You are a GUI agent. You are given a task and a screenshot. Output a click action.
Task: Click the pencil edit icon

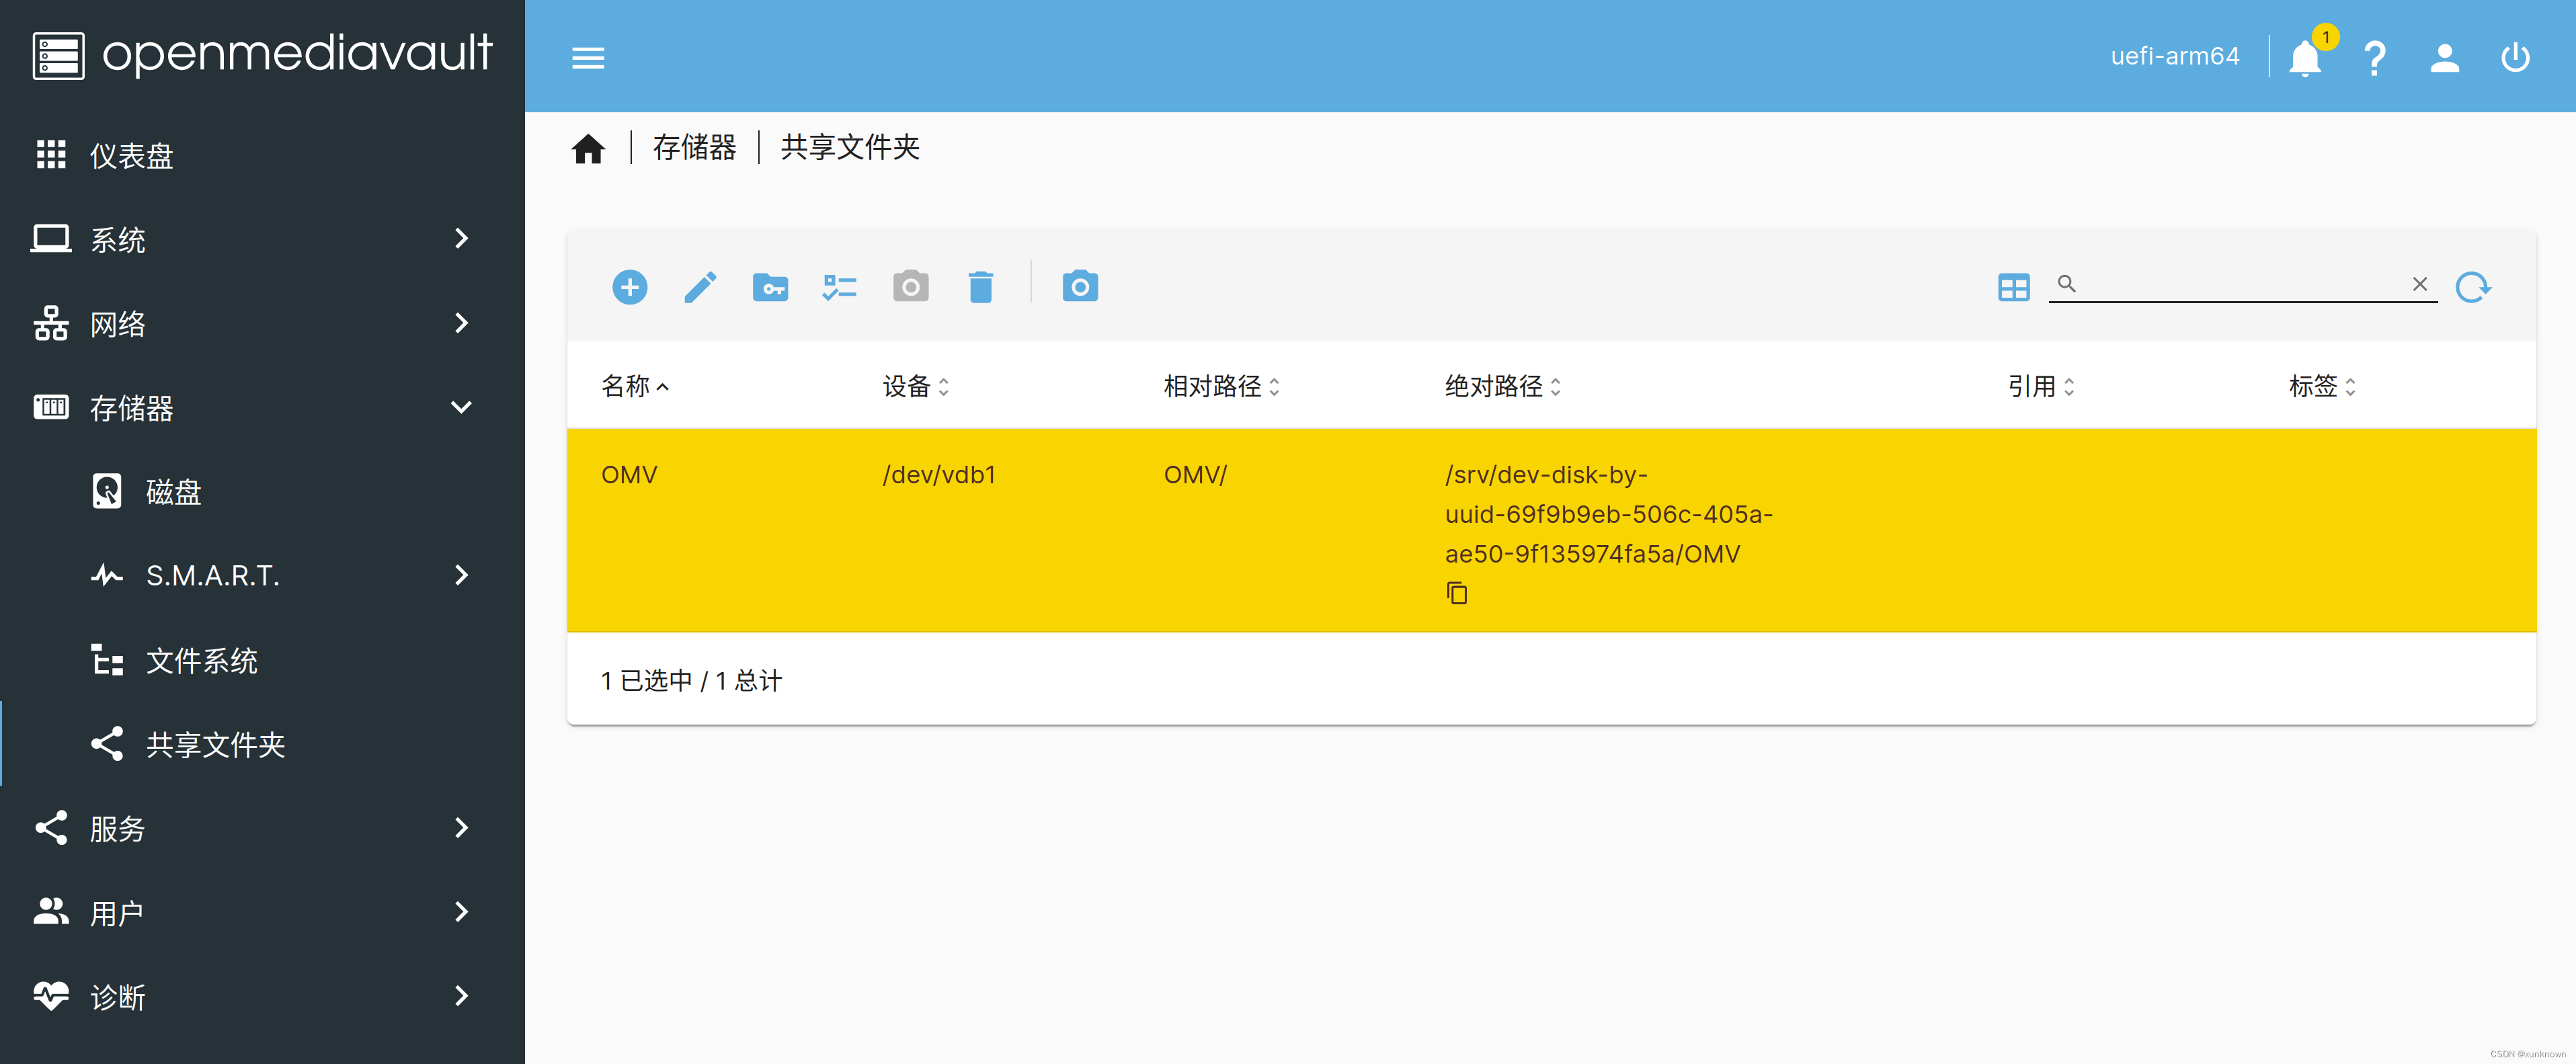coord(700,287)
